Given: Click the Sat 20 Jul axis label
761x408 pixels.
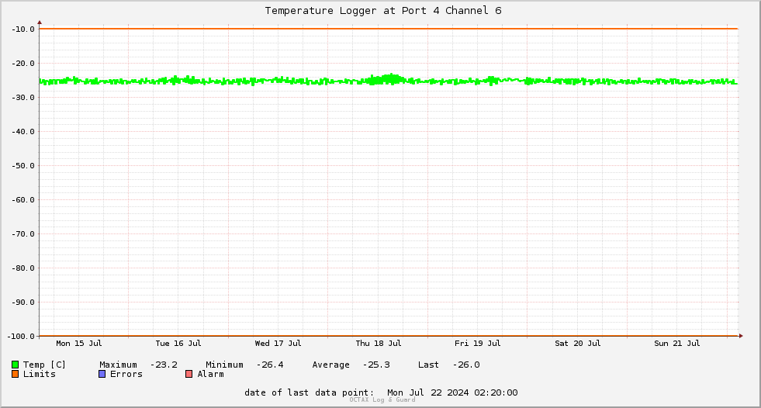Looking at the screenshot, I should (x=578, y=344).
